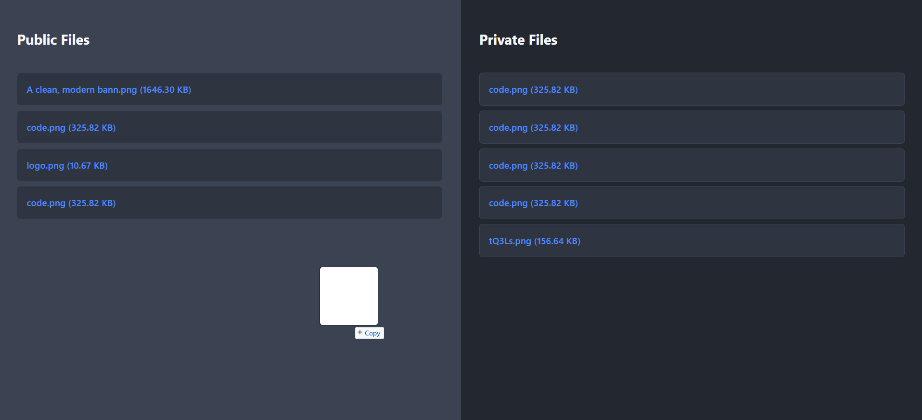
Task: Click the Private Files heading
Action: click(x=518, y=40)
